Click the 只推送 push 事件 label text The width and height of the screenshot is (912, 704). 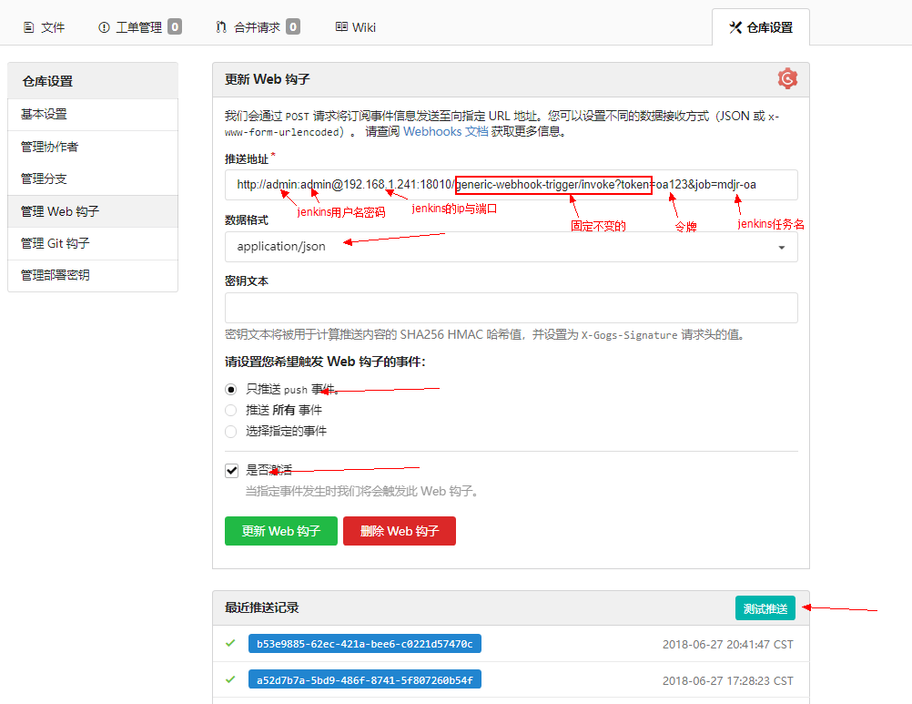pos(292,389)
